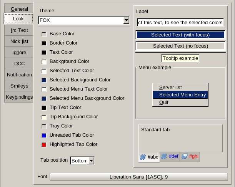Open the Nick list tab
235x187 pixels.
(19, 41)
